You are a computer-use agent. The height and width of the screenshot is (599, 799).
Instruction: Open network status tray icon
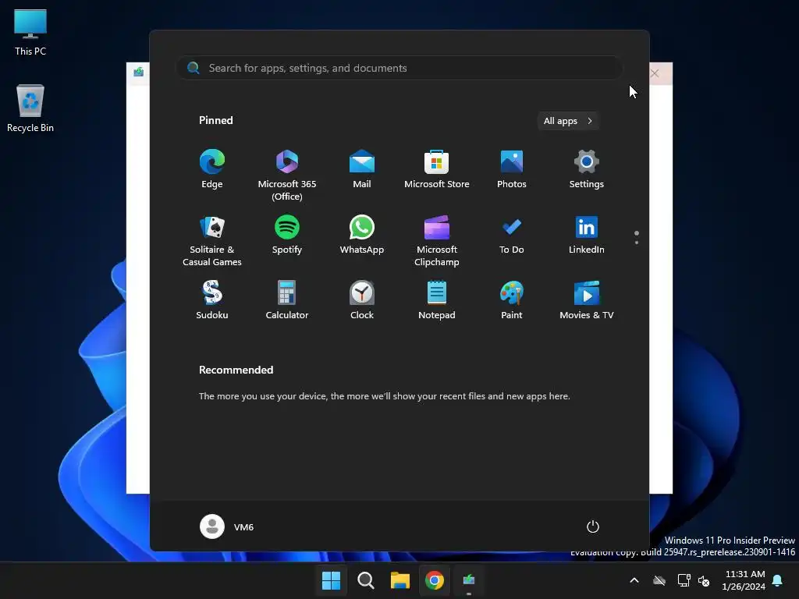click(x=684, y=580)
